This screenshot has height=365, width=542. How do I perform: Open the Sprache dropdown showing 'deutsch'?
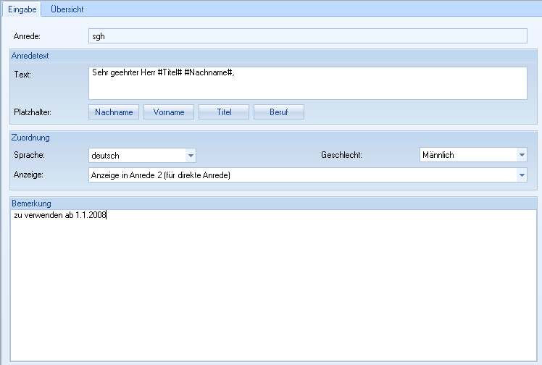point(191,155)
